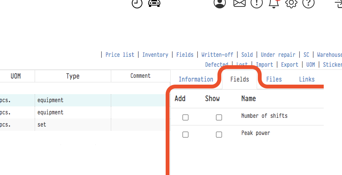Image resolution: width=342 pixels, height=175 pixels.
Task: Click the exclamation alert icon
Action: 257,3
